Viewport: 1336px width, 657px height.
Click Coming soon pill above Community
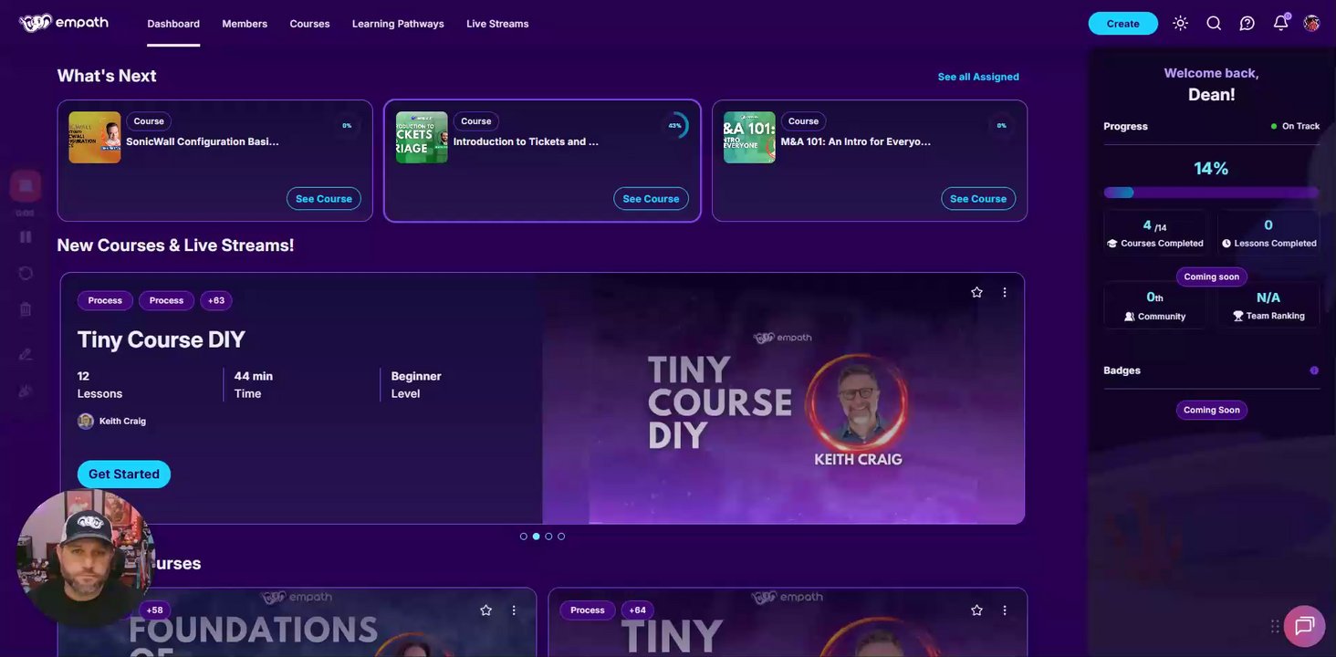[1211, 276]
